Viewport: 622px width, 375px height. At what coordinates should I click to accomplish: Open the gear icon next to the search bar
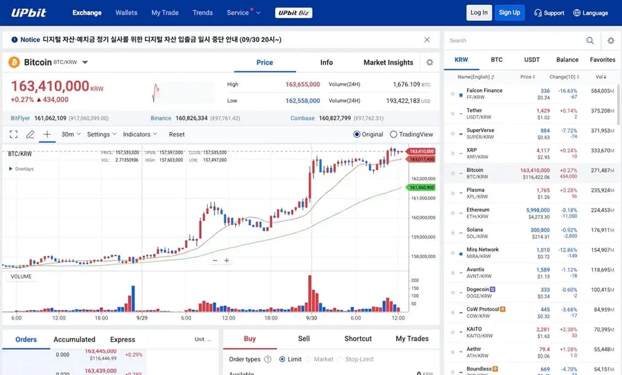[x=610, y=40]
